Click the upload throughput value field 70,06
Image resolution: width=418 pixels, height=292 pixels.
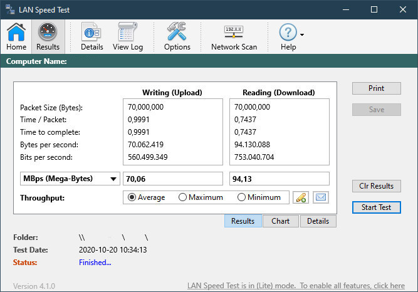pyautogui.click(x=173, y=179)
